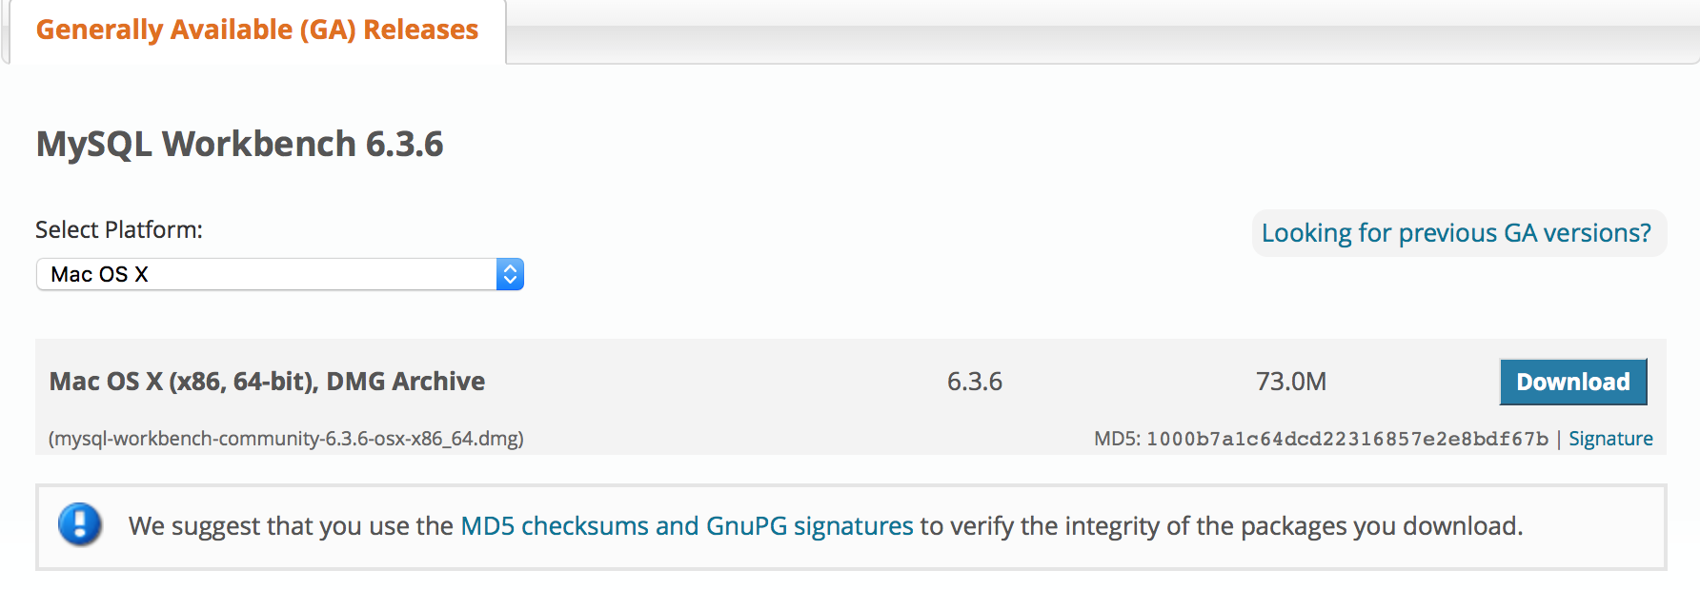
Task: Click the 'Select Platform:' label
Action: pos(119,230)
